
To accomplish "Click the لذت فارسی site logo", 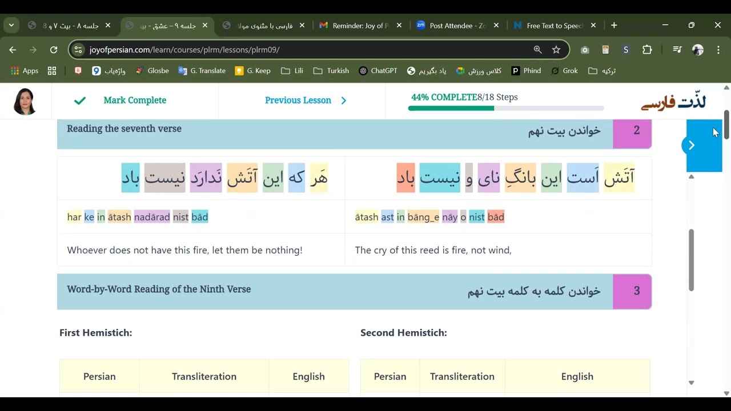I will 673,102.
